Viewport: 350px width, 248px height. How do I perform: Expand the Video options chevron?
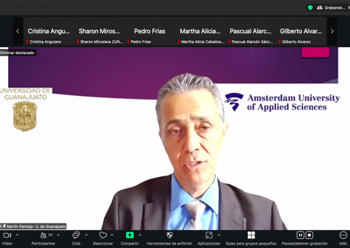[x=17, y=235]
